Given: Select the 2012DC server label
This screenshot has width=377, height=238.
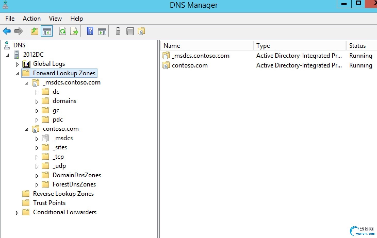Looking at the screenshot, I should pyautogui.click(x=34, y=55).
